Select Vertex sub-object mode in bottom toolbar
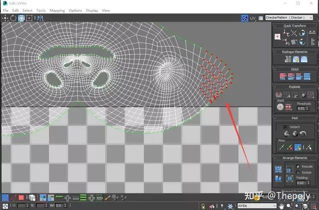This screenshot has width=319, height=210. (5, 198)
